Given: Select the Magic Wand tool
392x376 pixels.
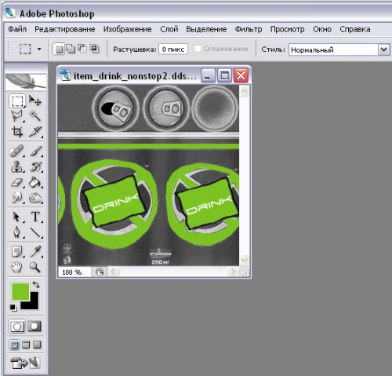Looking at the screenshot, I should [35, 115].
